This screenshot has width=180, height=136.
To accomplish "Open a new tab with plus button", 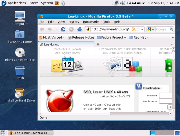I will tap(98, 44).
